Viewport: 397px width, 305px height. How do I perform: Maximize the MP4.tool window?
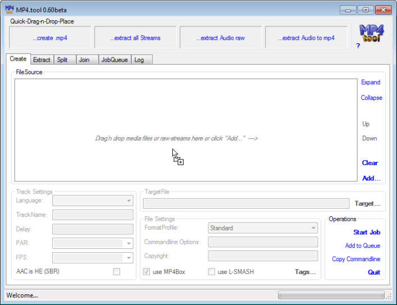click(366, 10)
